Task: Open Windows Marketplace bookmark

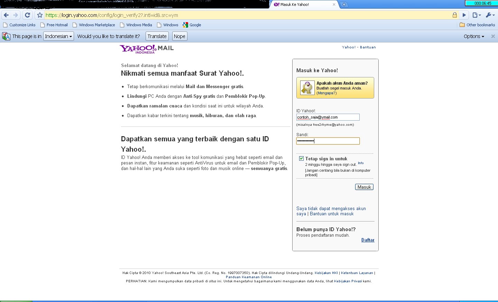Action: (94, 25)
